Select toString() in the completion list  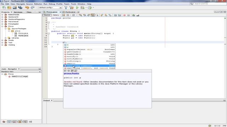pyautogui.click(x=89, y=61)
